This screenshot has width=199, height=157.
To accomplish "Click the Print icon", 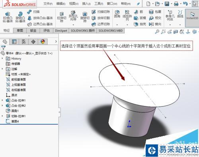I will (176, 4).
